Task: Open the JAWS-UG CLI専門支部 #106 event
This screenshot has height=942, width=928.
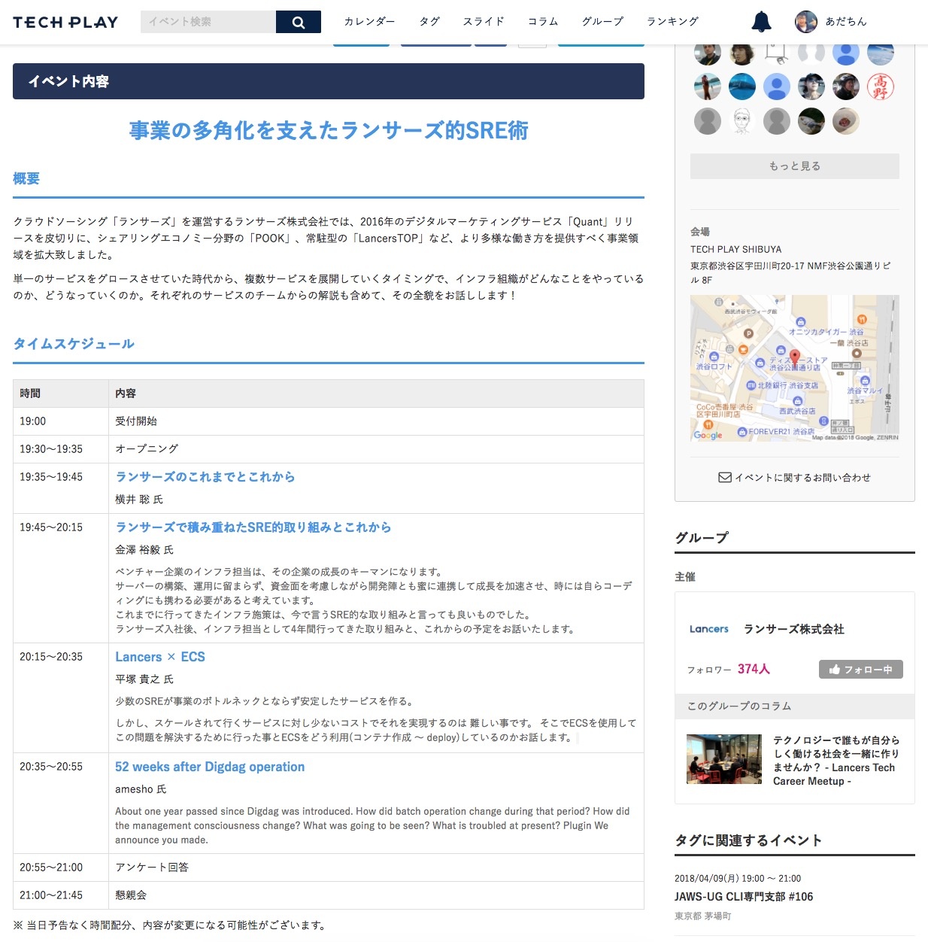Action: click(x=743, y=896)
